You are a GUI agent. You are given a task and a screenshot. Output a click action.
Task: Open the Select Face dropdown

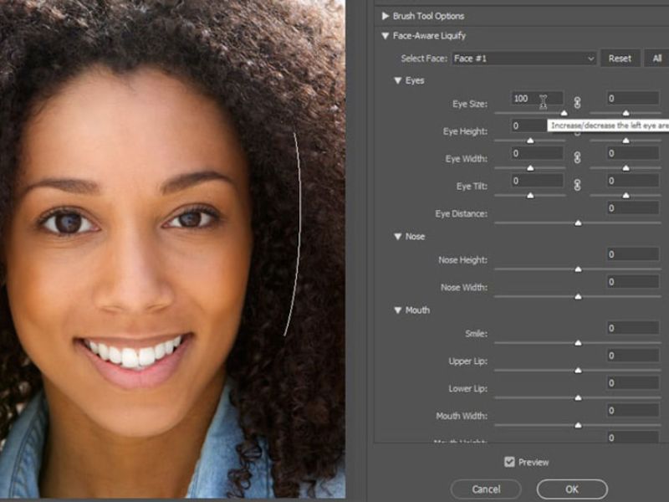tap(524, 59)
